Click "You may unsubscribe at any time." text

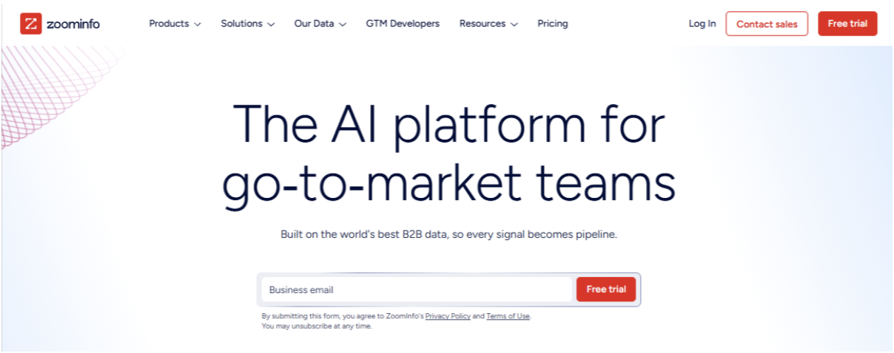(x=317, y=326)
